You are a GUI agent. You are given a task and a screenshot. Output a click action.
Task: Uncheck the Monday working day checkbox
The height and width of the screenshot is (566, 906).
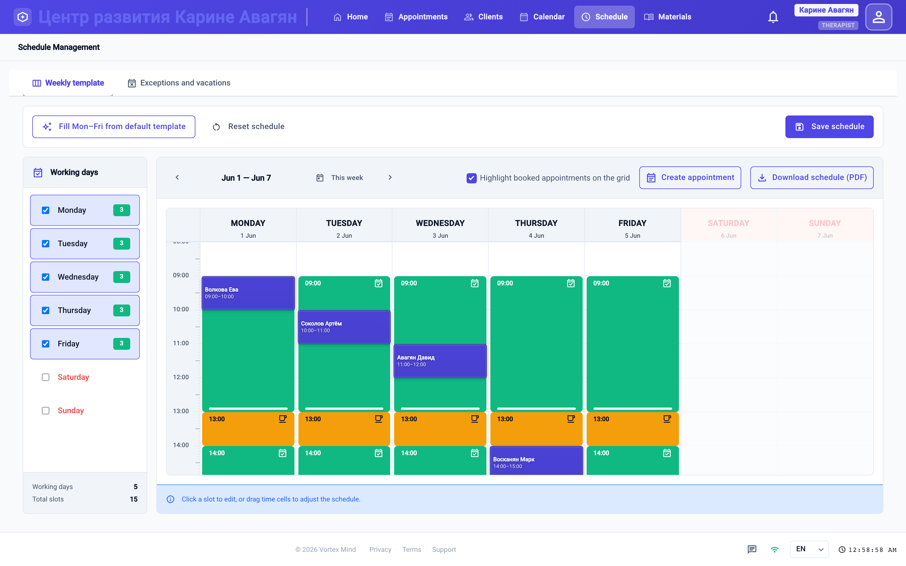pos(46,210)
